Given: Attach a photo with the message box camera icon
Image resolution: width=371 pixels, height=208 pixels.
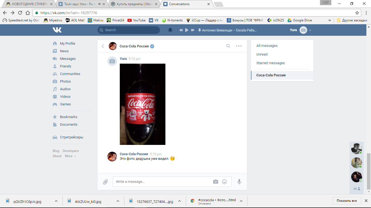Looking at the screenshot, I should 216,182.
